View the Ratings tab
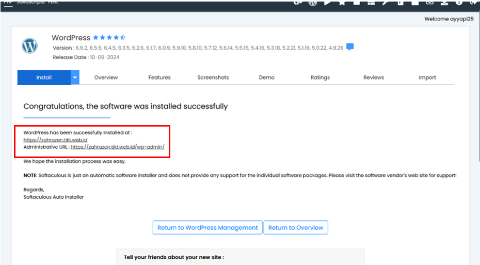This screenshot has width=480, height=265. 320,77
